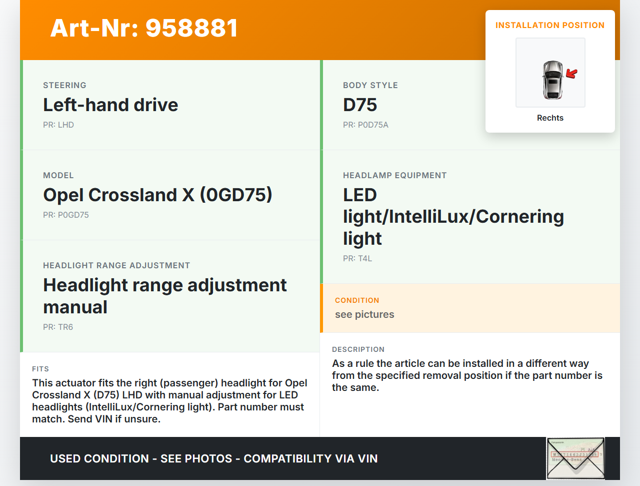Viewport: 640px width, 486px height.
Task: Click the 'This actuator fits' paragraph
Action: [x=170, y=401]
